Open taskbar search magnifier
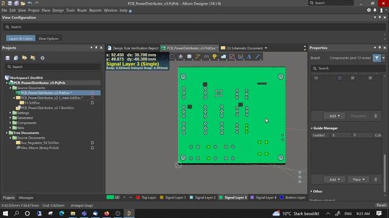The width and height of the screenshot is (389, 218). tap(16, 213)
